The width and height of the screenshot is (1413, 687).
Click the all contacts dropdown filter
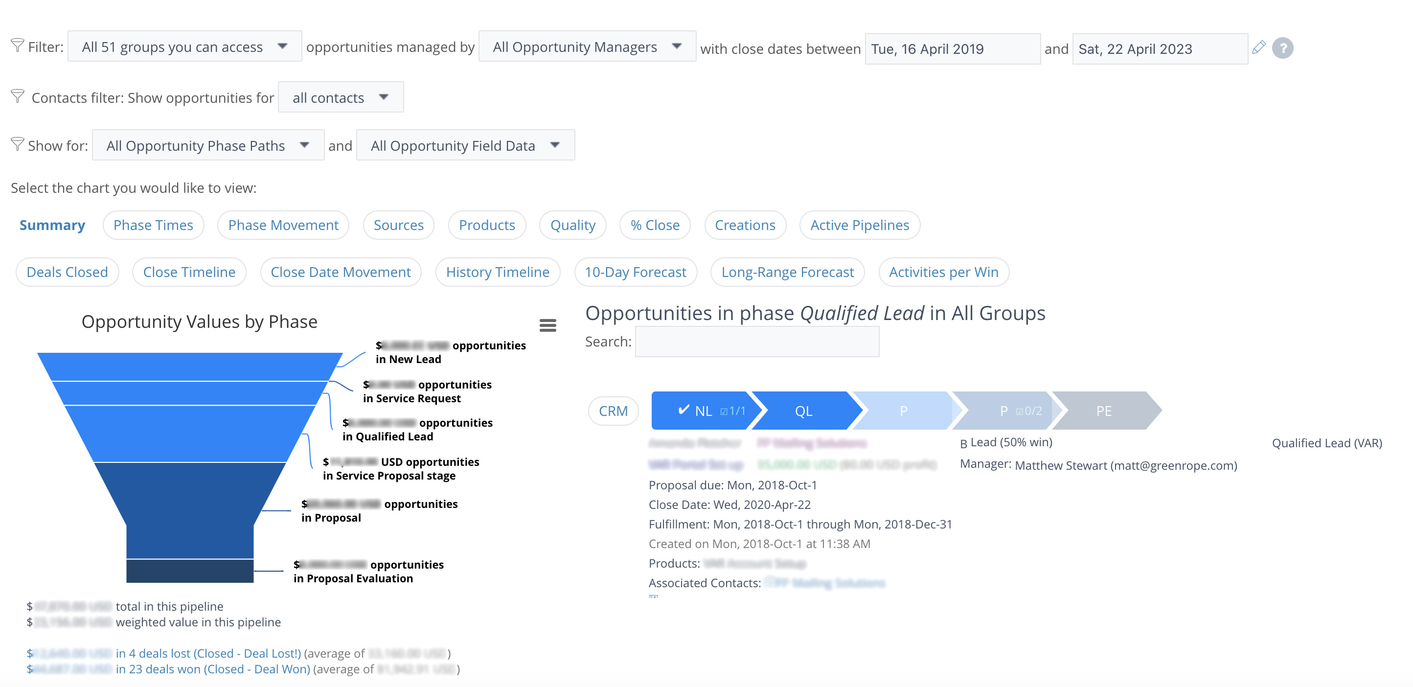[x=341, y=96]
